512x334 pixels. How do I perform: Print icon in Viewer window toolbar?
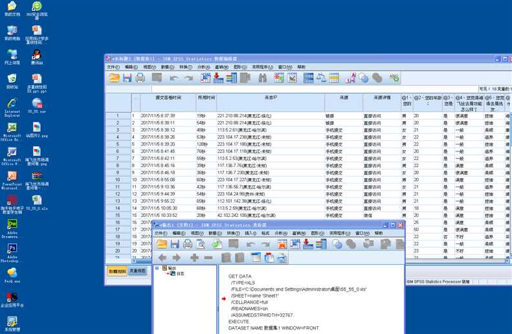click(x=188, y=244)
